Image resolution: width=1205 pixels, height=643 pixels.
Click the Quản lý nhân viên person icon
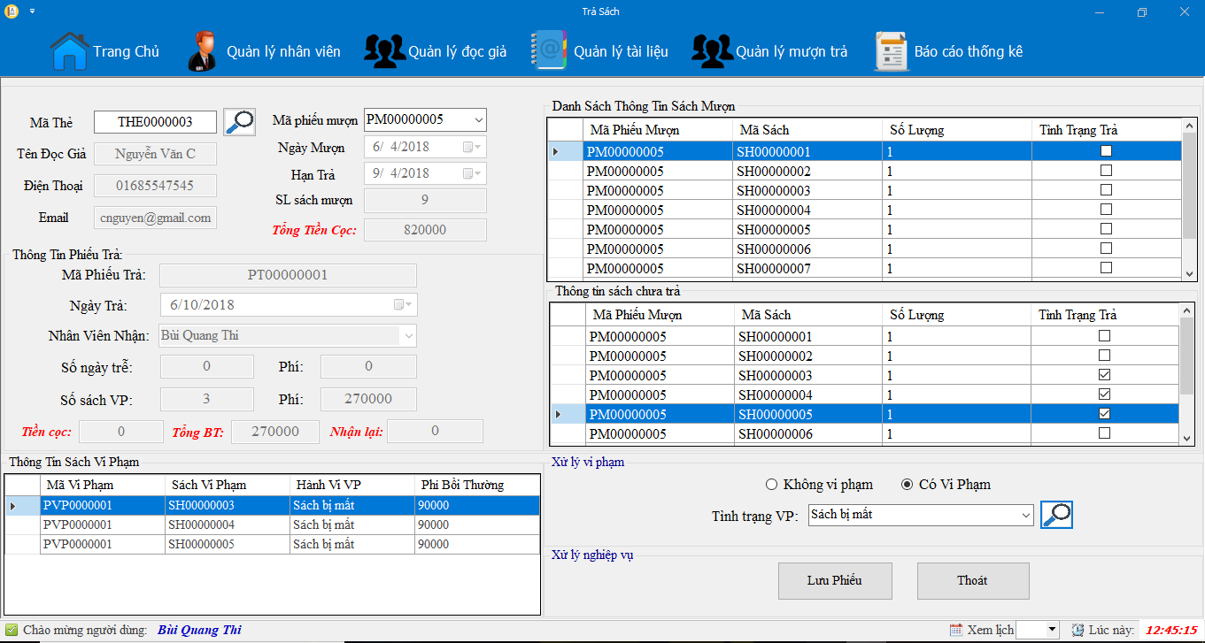(x=202, y=51)
